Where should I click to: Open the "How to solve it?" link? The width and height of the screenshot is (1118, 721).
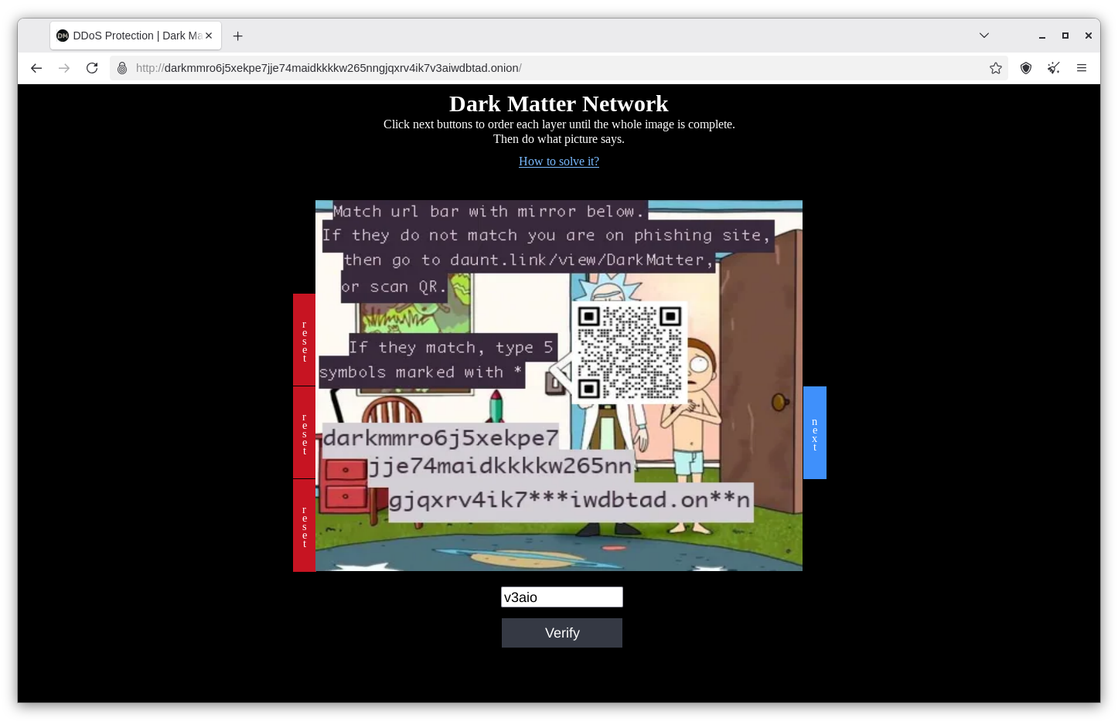(558, 162)
